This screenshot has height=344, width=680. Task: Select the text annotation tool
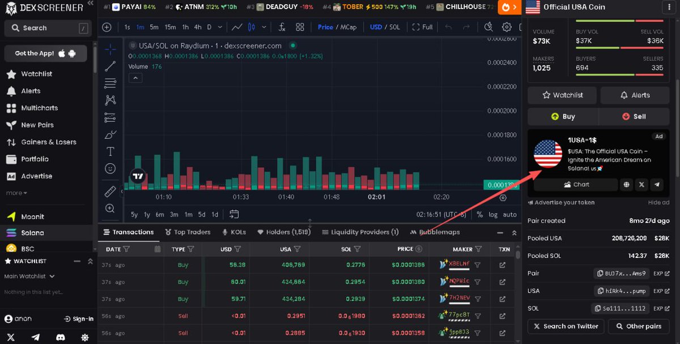pos(110,152)
